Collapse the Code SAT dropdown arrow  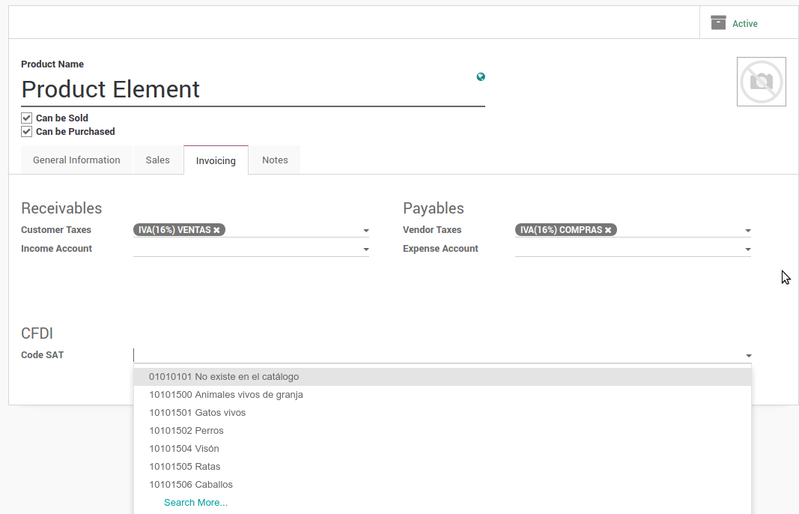748,356
